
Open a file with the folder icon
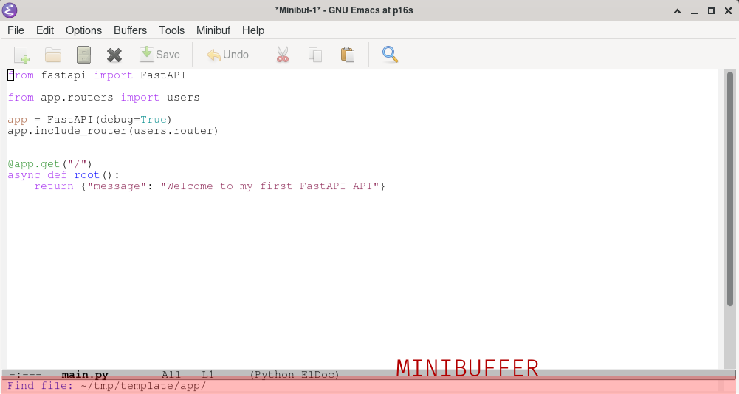click(53, 55)
